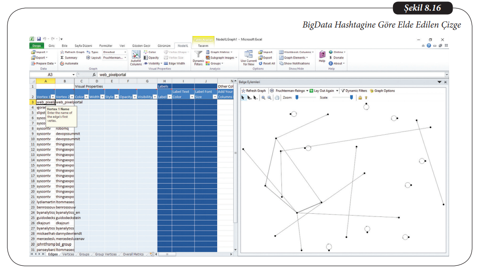Click the formula bar showing web_pixelportal
This screenshot has height=276, width=478.
coord(267,75)
